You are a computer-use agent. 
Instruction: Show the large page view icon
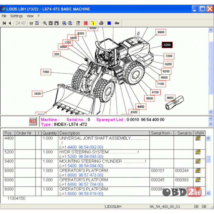(x=56, y=23)
